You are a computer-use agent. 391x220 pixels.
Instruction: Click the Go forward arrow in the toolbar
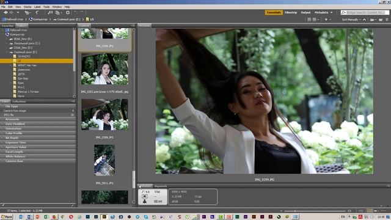(x=11, y=12)
